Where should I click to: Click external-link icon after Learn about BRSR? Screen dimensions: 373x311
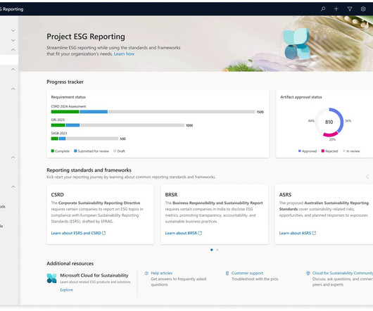tap(200, 233)
